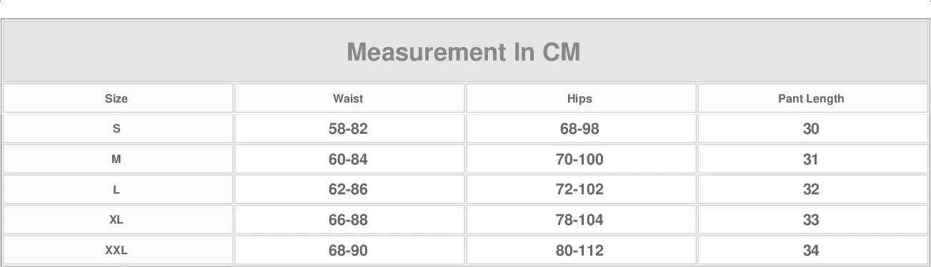This screenshot has width=931, height=267.
Task: Select the Size column header
Action: [116, 99]
